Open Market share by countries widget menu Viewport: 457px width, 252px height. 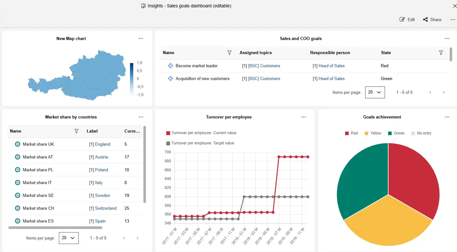141,117
